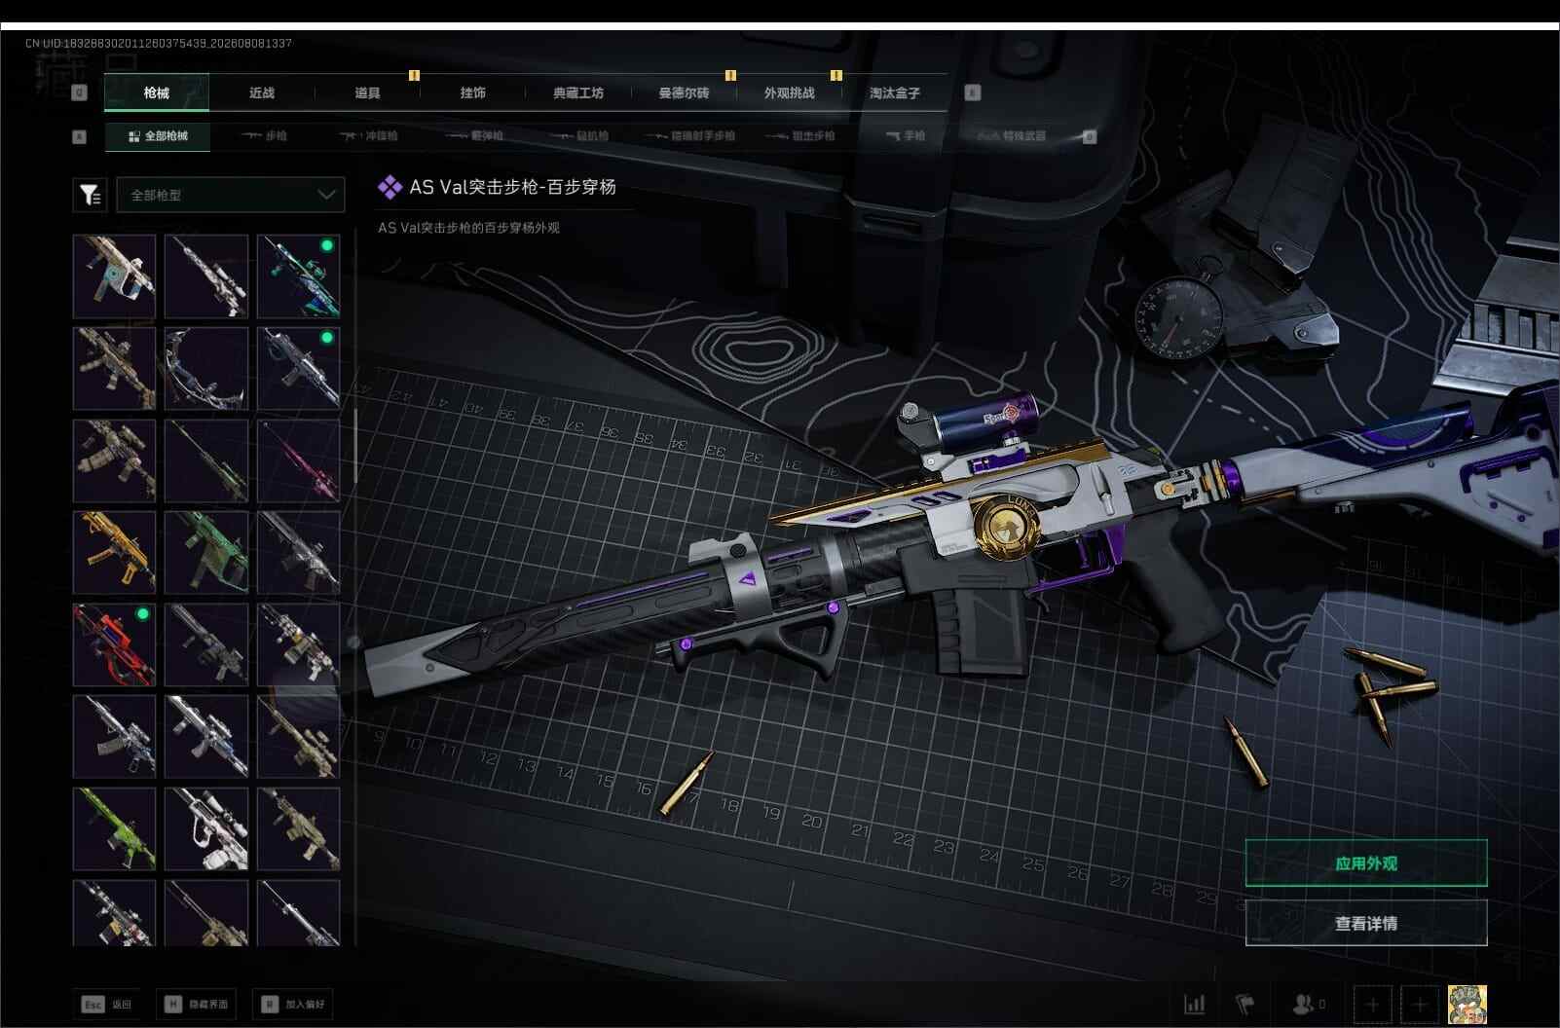This screenshot has height=1028, width=1560.
Task: Switch to the 枪械 tab
Action: coord(157,92)
